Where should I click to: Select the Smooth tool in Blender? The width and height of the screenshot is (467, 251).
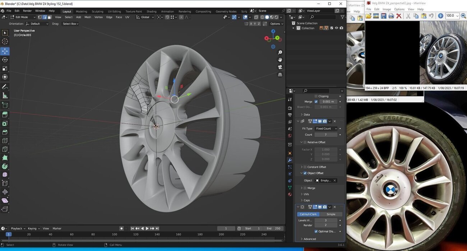(5, 175)
